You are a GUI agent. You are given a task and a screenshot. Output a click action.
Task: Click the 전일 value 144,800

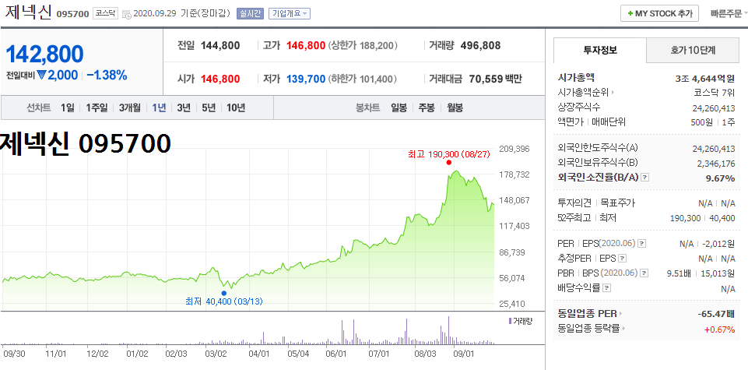tap(220, 46)
